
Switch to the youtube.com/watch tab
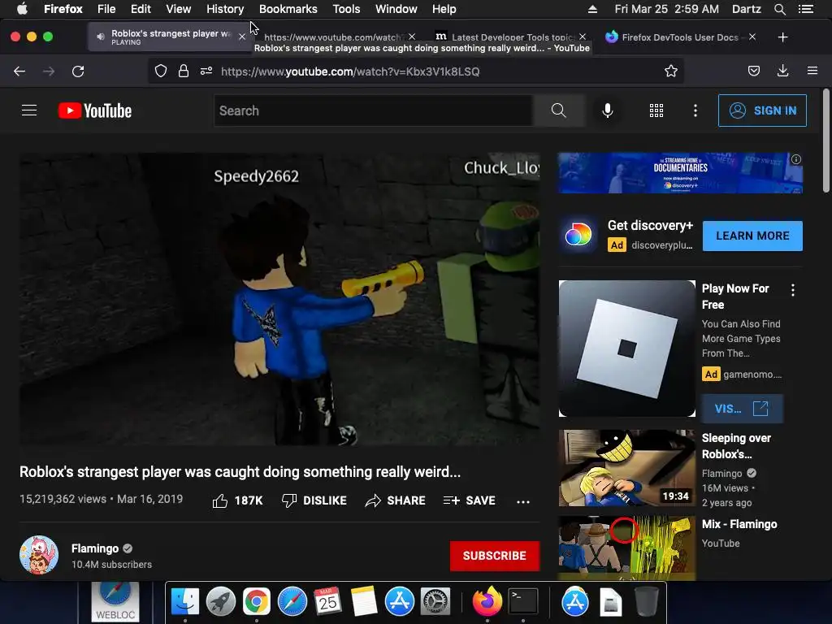pyautogui.click(x=334, y=37)
